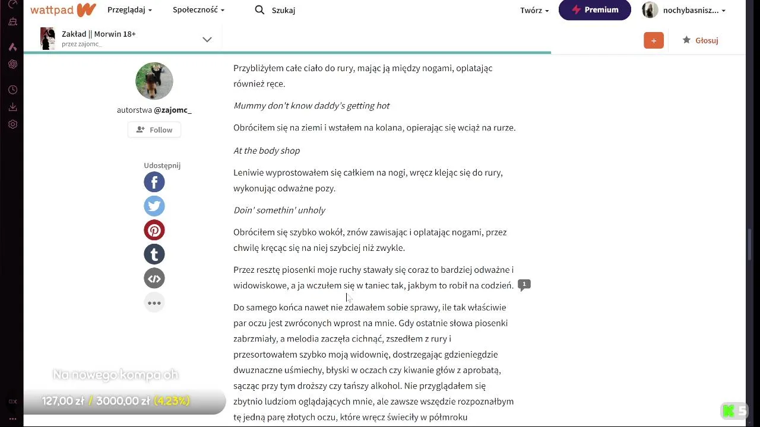Screen dimensions: 760x427
Task: Open the Aria icon in browser sidebar
Action: (x=13, y=47)
